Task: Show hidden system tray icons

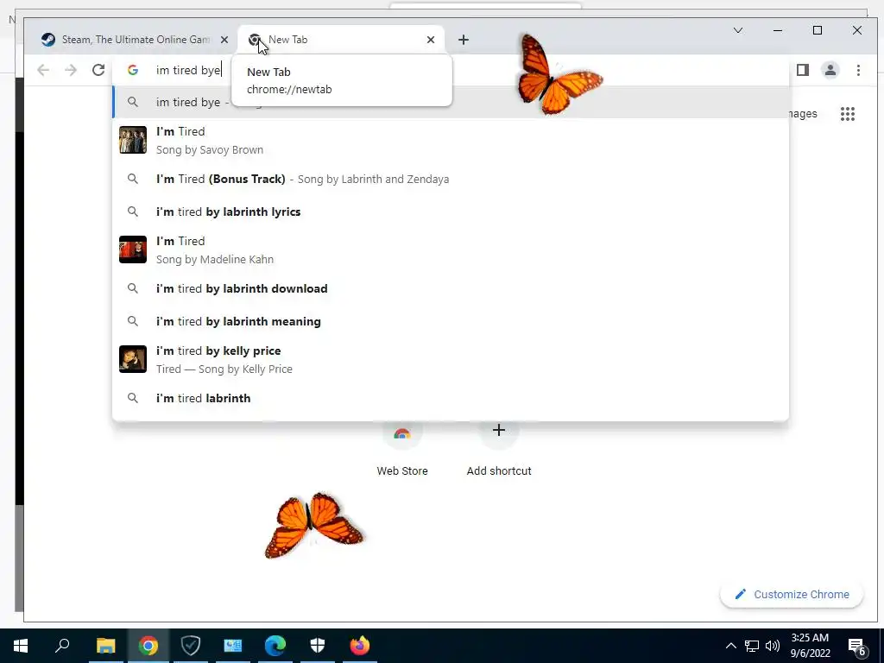Action: click(730, 646)
